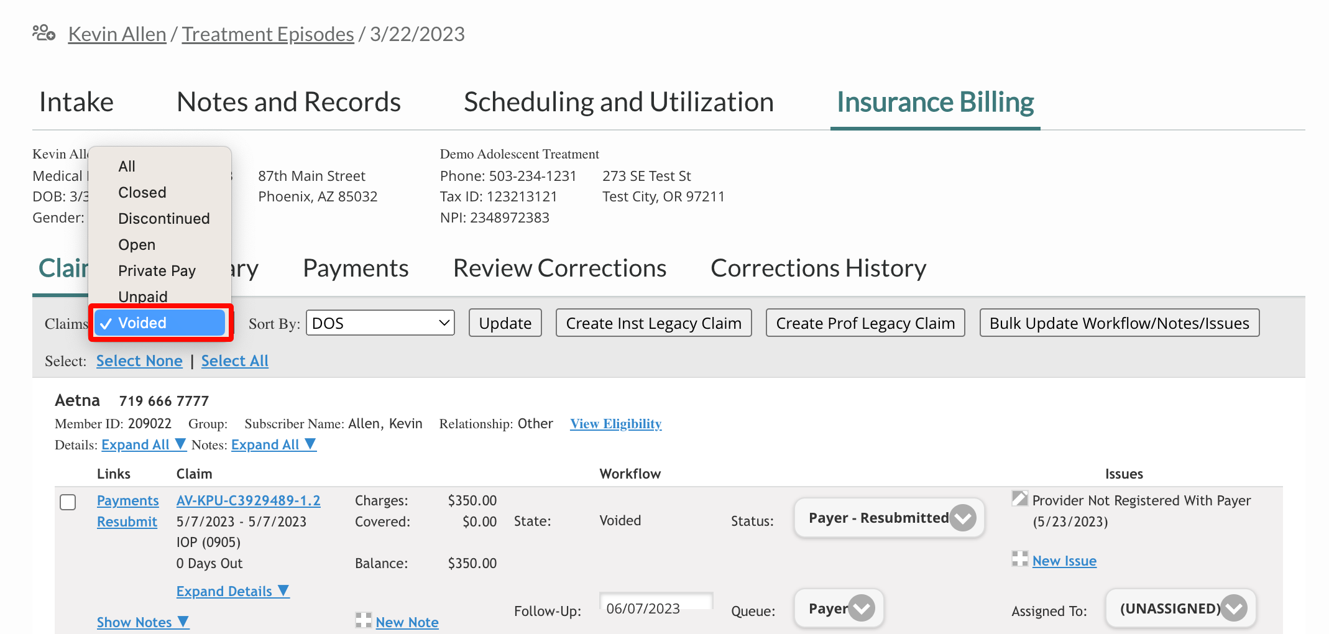Open the Sort By DOS dropdown
Viewport: 1329px width, 634px height.
click(x=380, y=323)
